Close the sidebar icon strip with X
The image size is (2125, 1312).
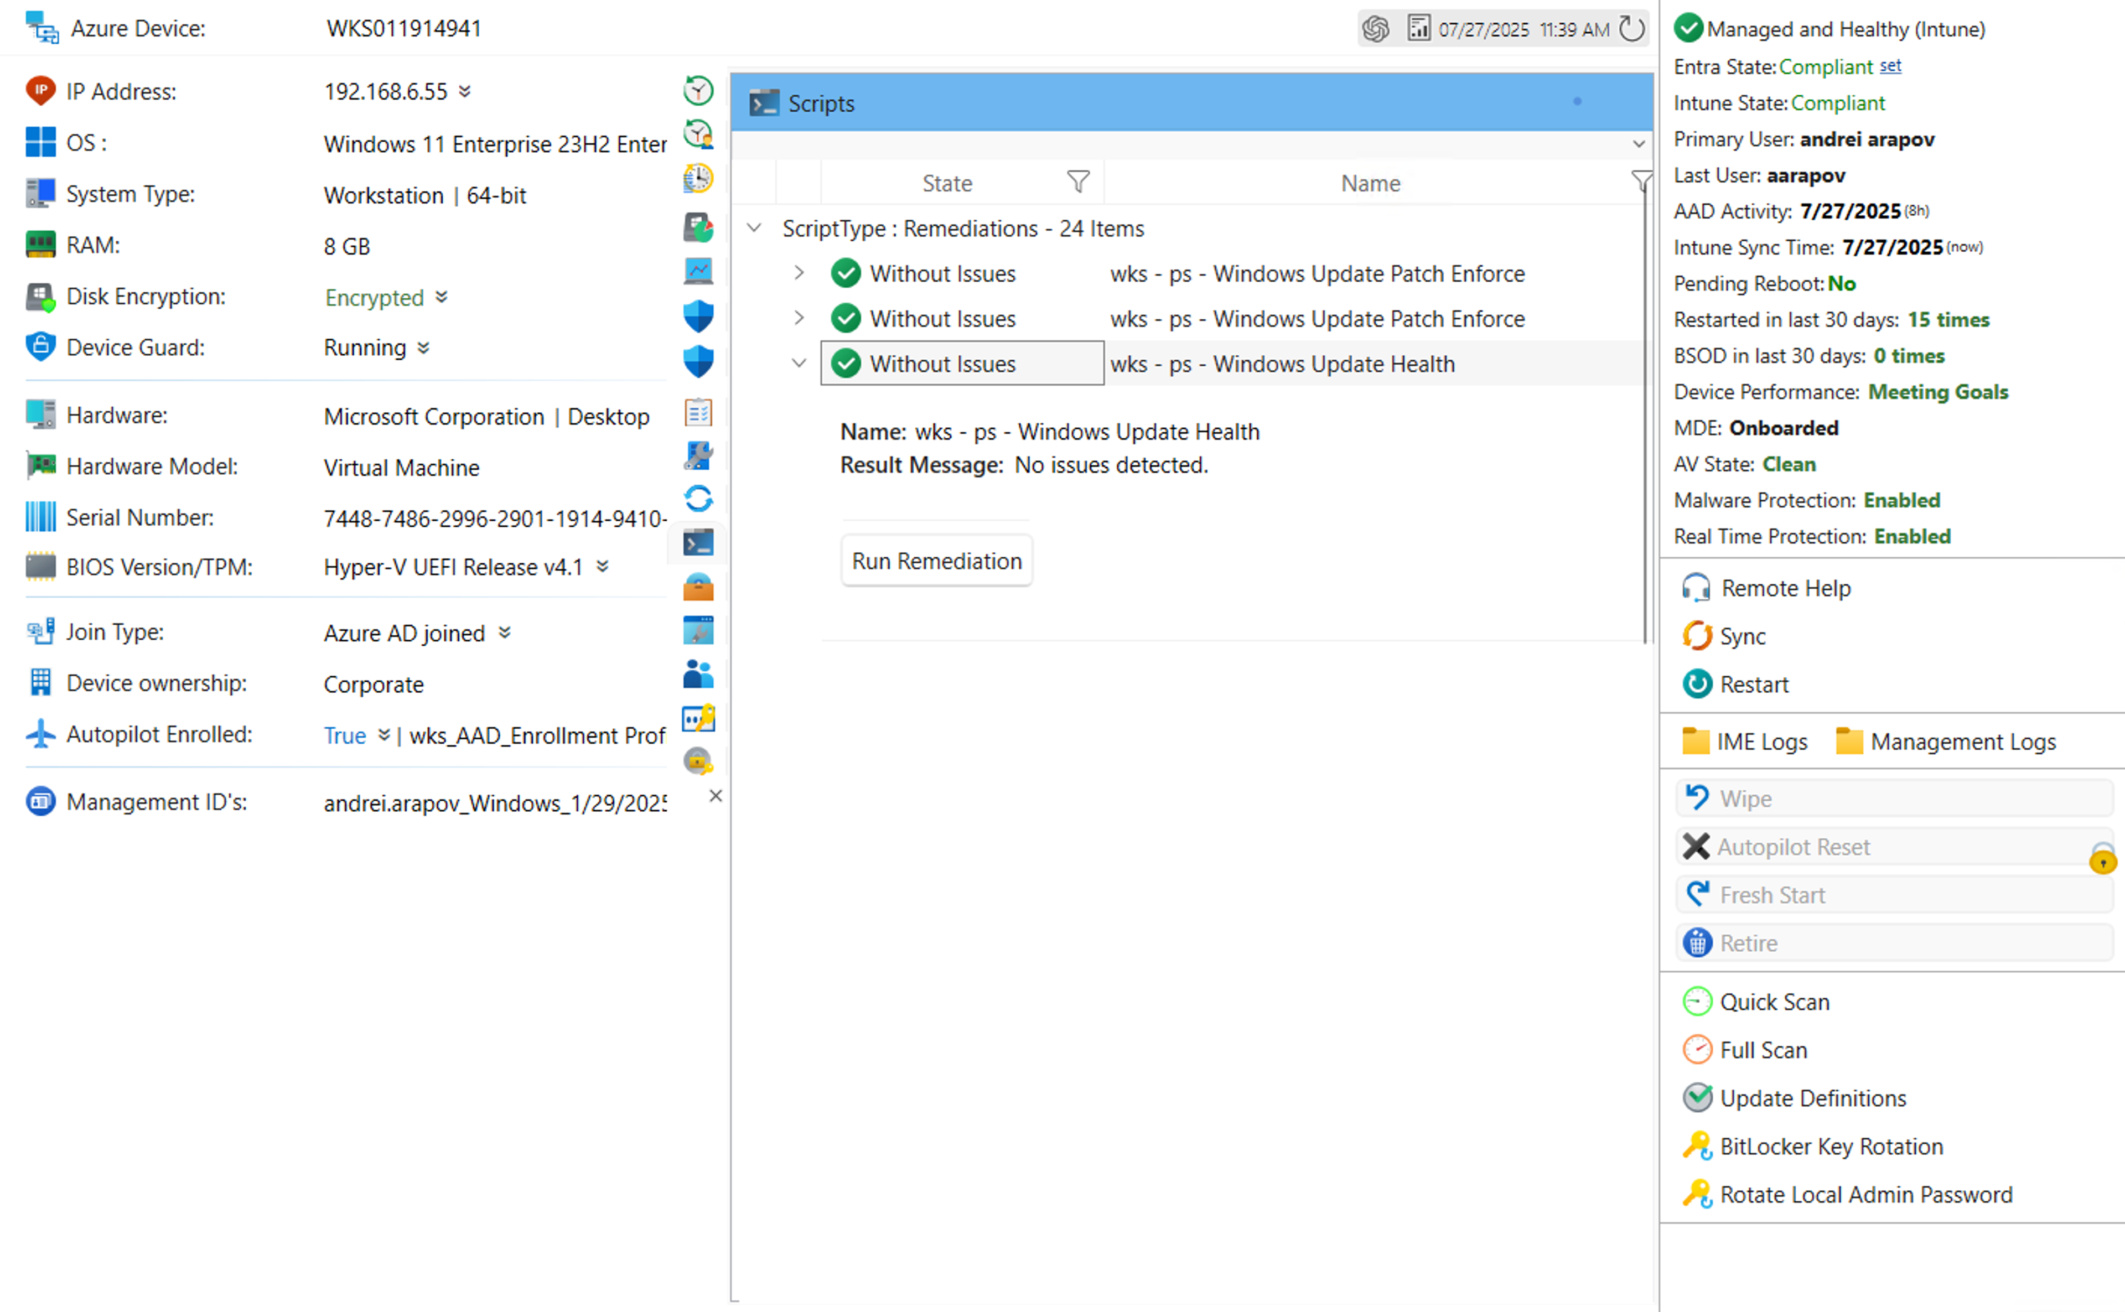pyautogui.click(x=716, y=796)
